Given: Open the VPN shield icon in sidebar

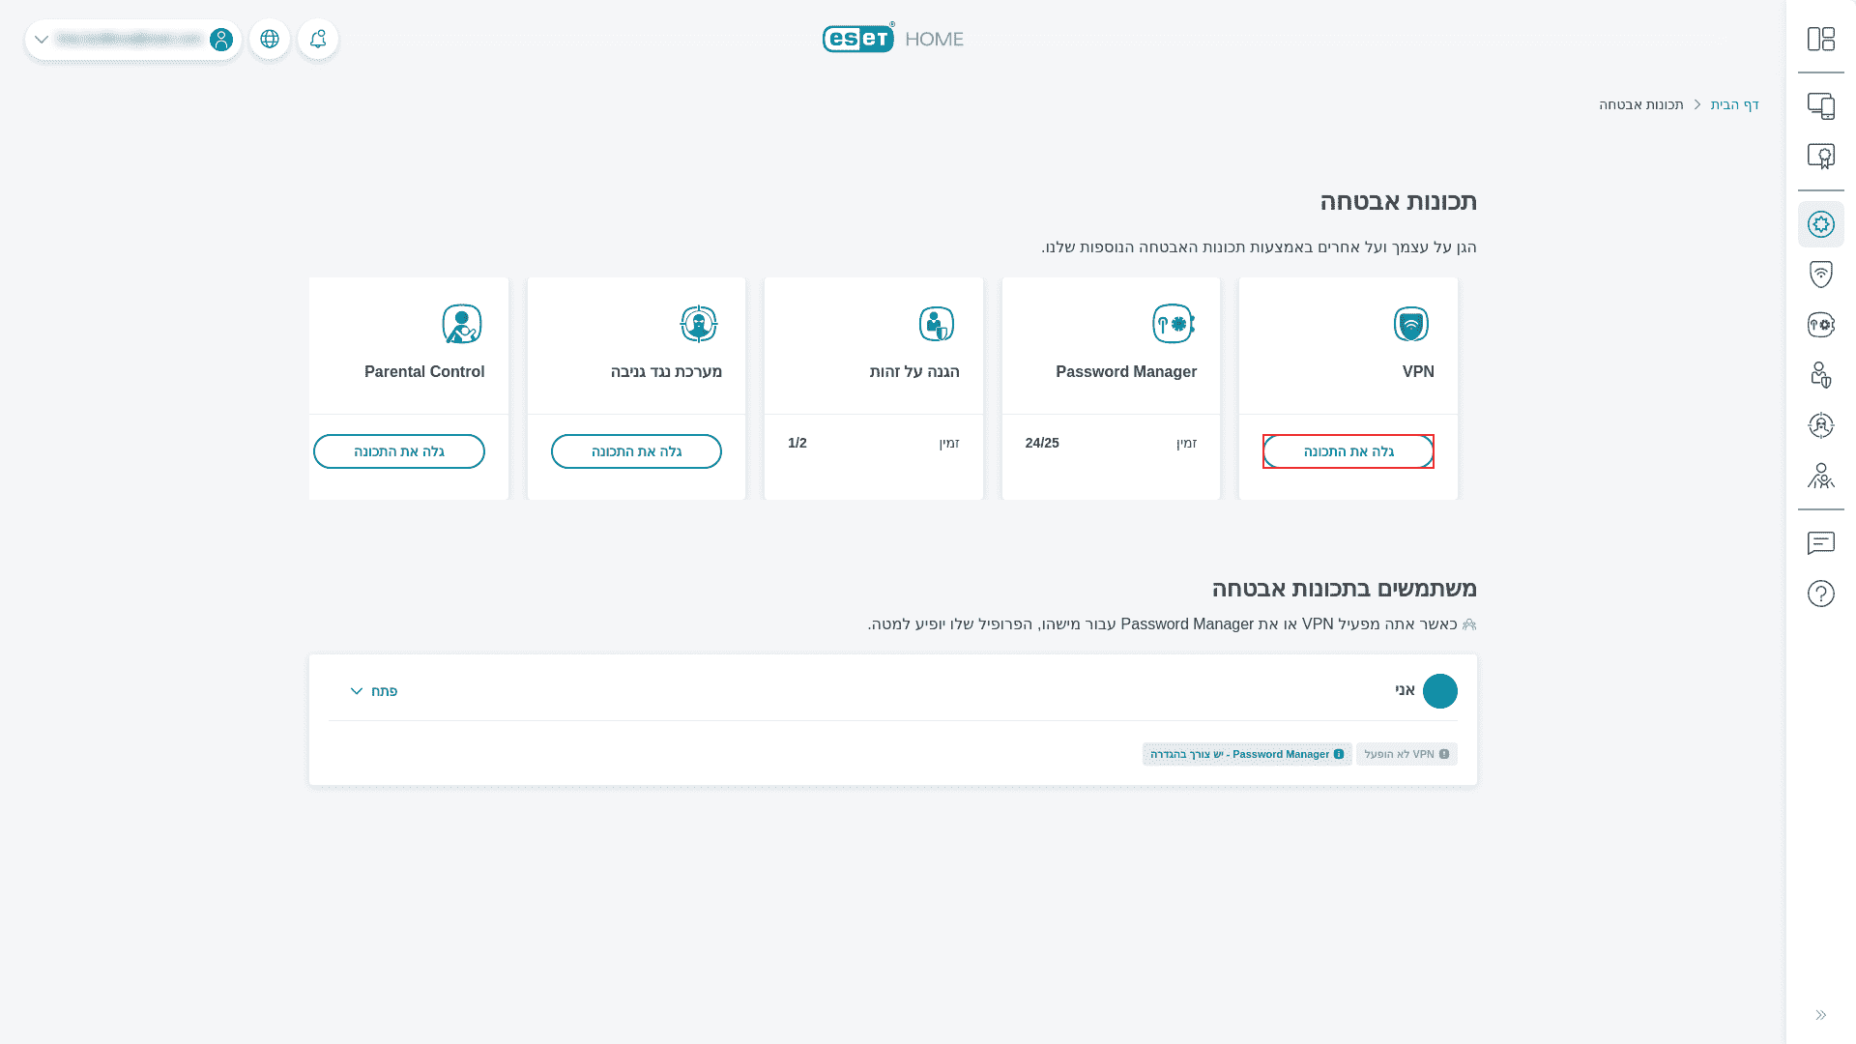Looking at the screenshot, I should tap(1821, 274).
